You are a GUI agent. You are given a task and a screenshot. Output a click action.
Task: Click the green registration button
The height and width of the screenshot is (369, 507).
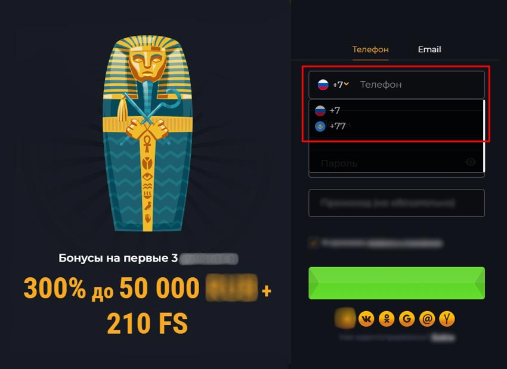coord(397,283)
